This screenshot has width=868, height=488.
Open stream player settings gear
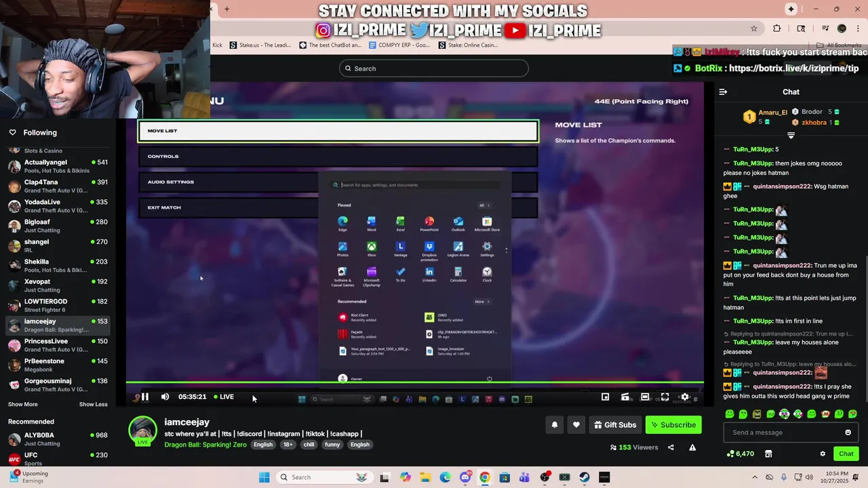685,397
